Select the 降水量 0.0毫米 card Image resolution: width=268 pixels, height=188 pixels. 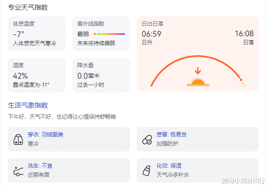click(101, 75)
